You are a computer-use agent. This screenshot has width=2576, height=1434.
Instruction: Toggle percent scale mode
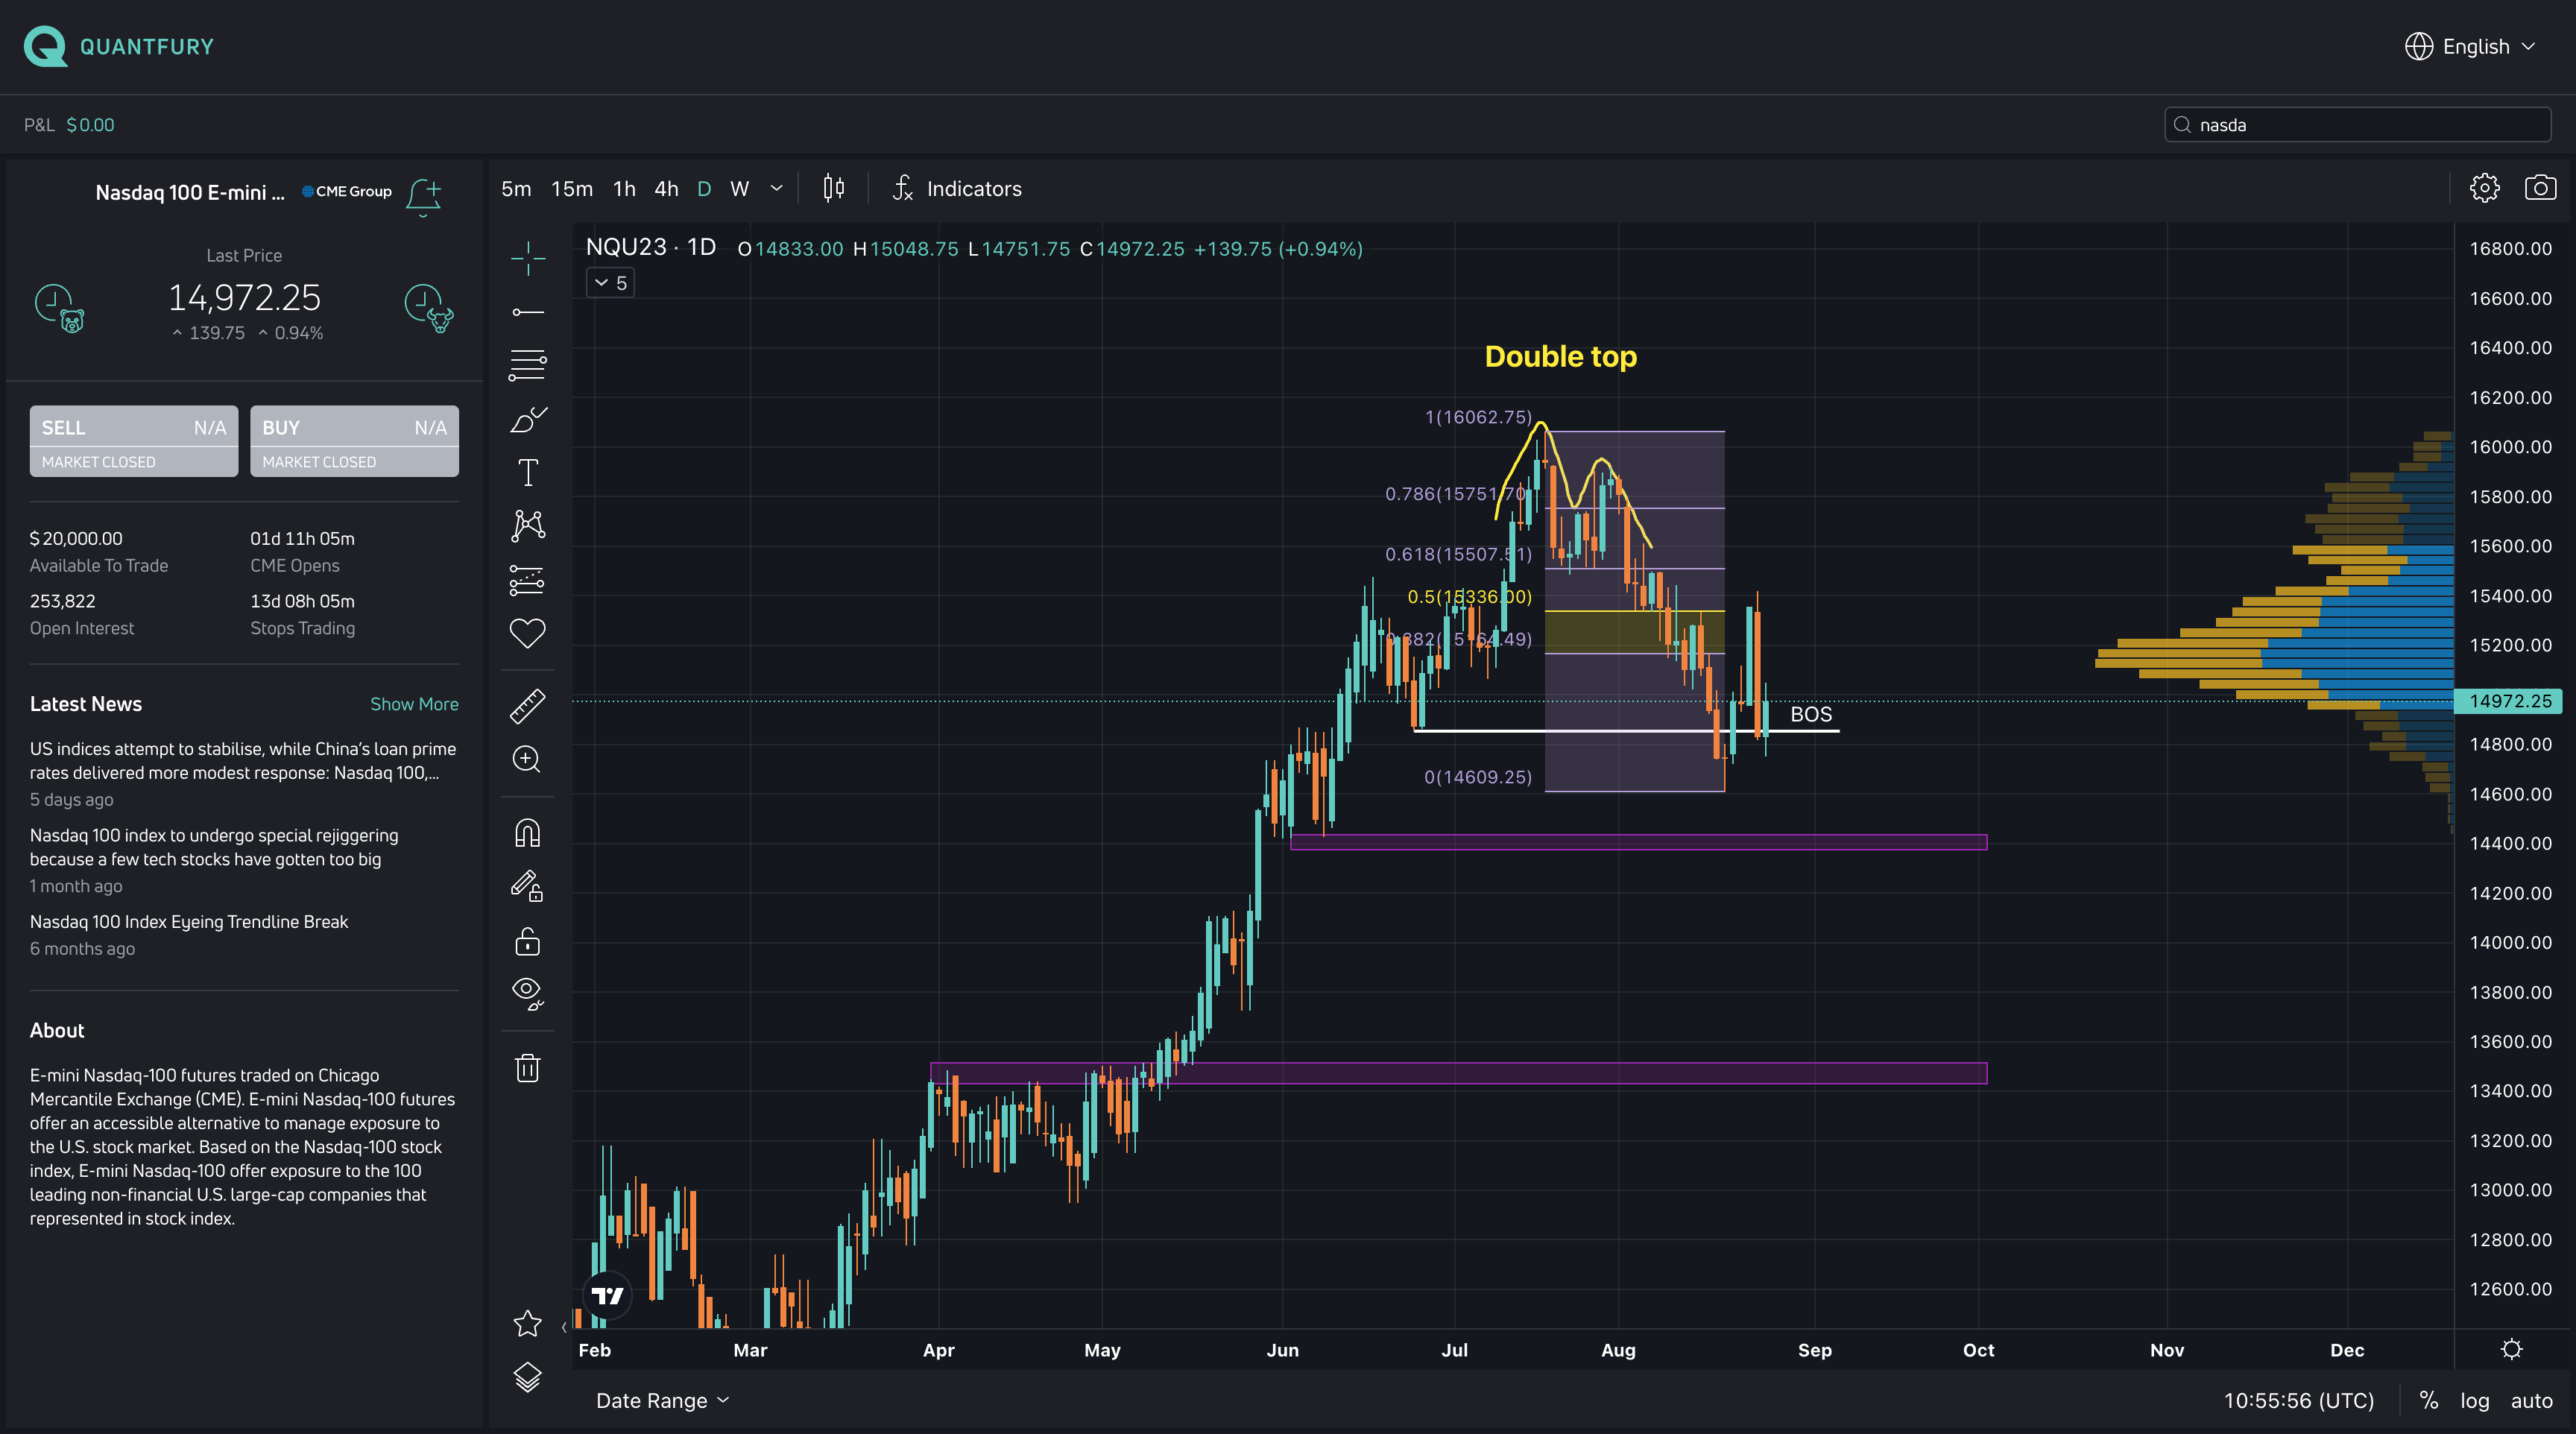tap(2428, 1400)
